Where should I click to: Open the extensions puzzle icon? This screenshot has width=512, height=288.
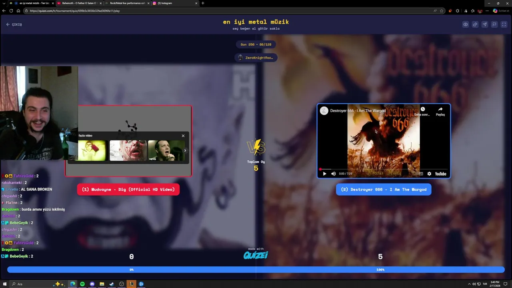click(458, 11)
